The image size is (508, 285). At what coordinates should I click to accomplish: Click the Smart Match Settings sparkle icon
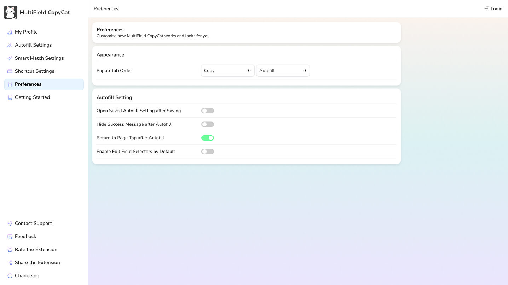click(x=10, y=58)
